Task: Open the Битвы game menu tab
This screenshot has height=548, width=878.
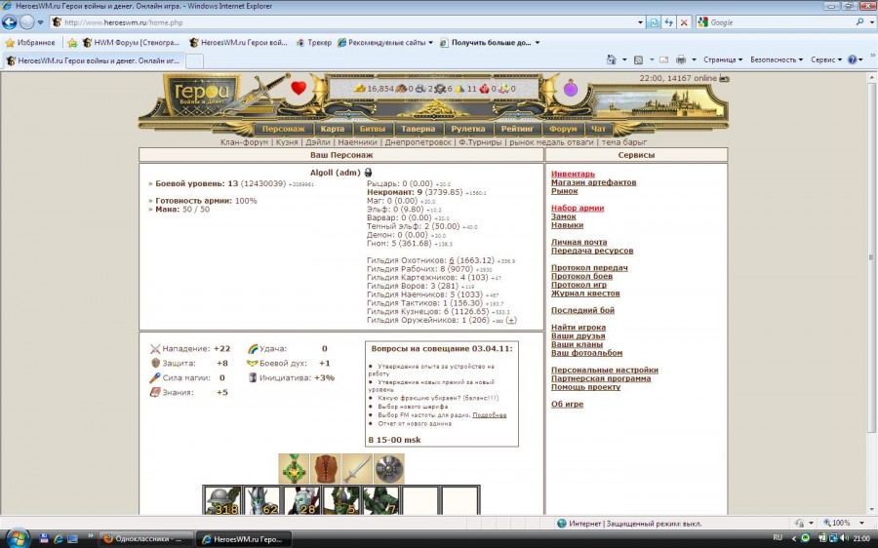Action: [x=373, y=129]
